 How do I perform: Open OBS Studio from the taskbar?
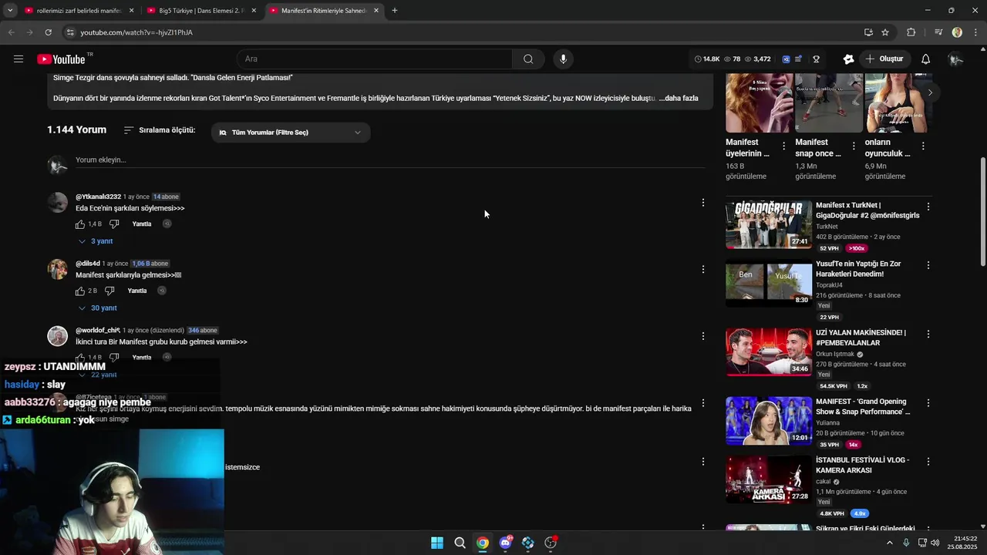(x=551, y=543)
